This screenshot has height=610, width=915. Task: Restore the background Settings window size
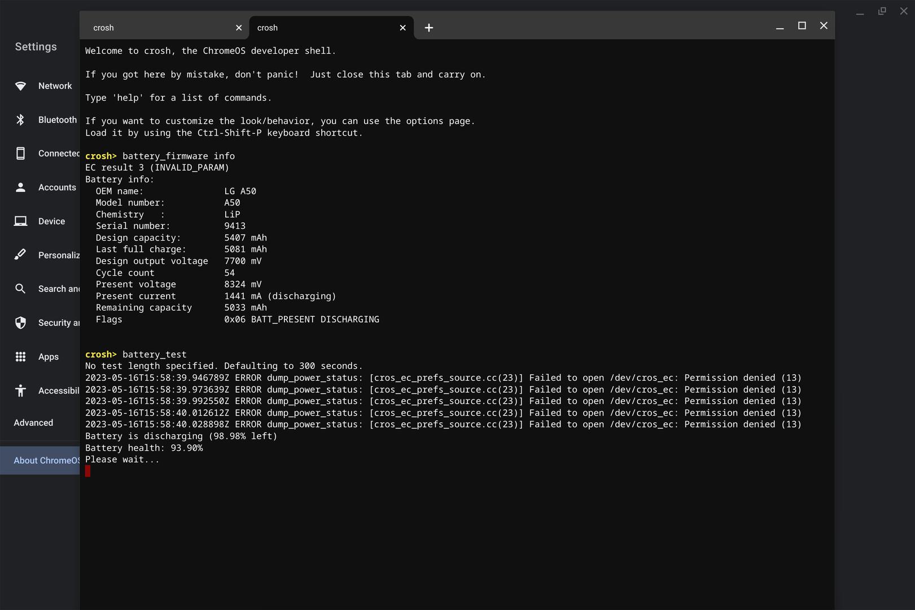[882, 11]
